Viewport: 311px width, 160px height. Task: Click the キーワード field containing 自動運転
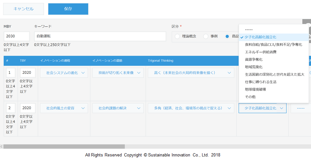pos(100,36)
